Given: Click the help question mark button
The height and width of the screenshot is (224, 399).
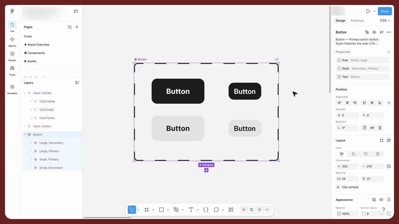Looking at the screenshot, I should click(384, 210).
